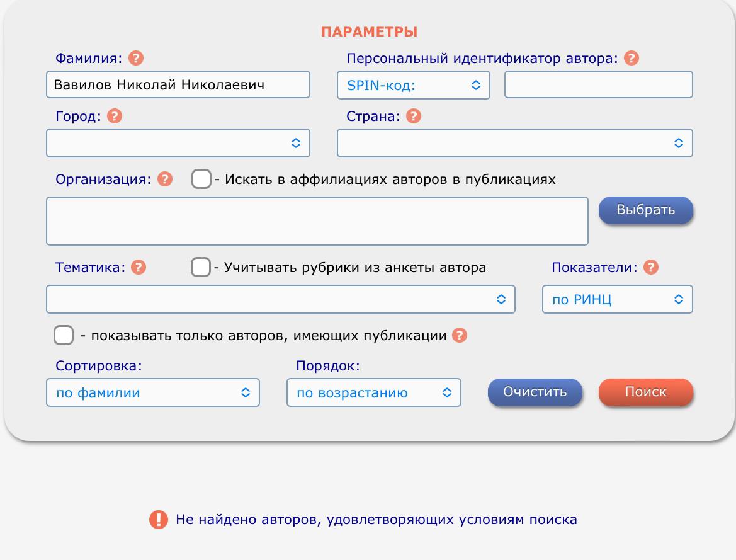
Task: Show help for Организация field
Action: click(164, 180)
